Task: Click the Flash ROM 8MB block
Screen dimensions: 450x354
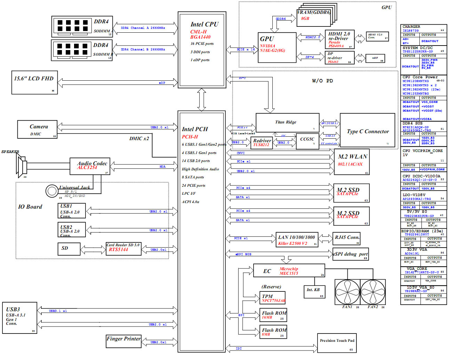Action: click(273, 332)
